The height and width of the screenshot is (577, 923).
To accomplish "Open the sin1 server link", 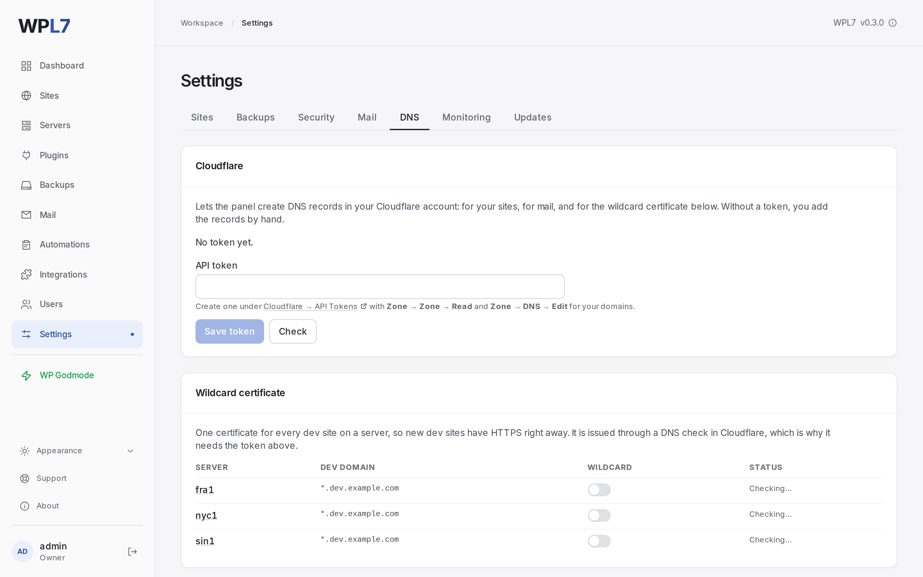I will [x=205, y=541].
